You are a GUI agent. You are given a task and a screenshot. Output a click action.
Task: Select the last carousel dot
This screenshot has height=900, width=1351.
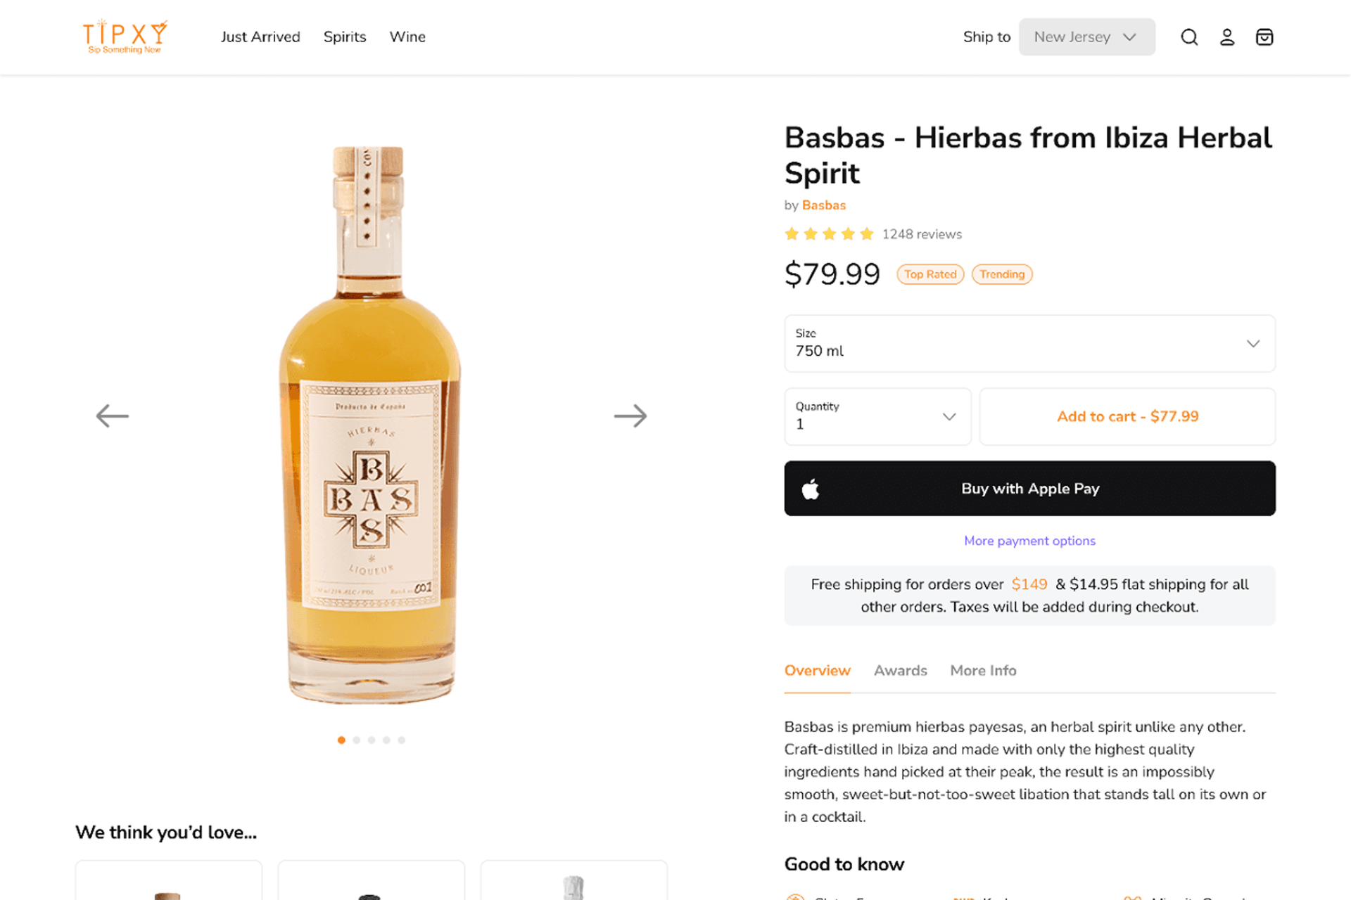click(x=401, y=740)
